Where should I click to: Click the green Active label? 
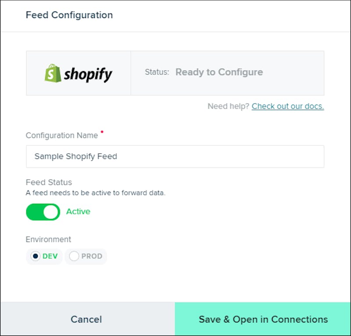[78, 211]
